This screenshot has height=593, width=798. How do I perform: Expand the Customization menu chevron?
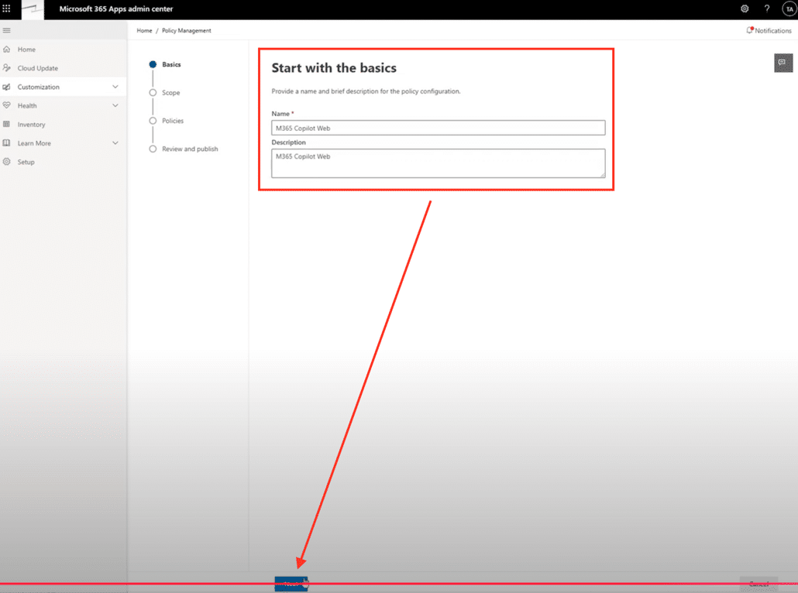point(115,87)
